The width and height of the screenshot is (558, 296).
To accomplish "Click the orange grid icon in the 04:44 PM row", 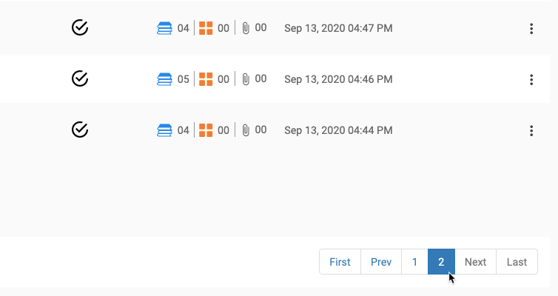I will click(x=206, y=130).
